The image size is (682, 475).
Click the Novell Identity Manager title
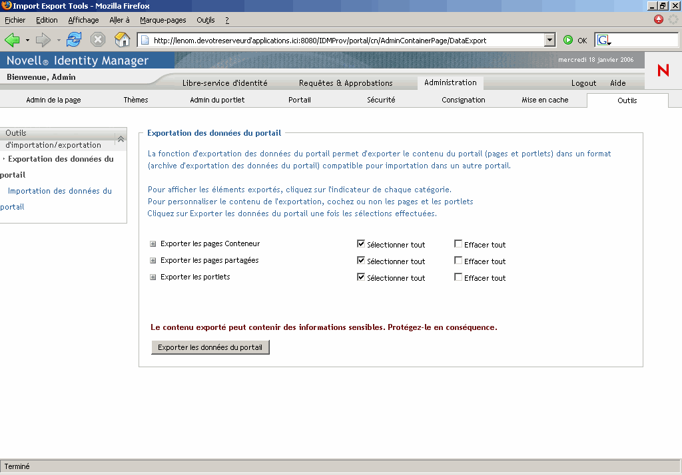coord(77,61)
